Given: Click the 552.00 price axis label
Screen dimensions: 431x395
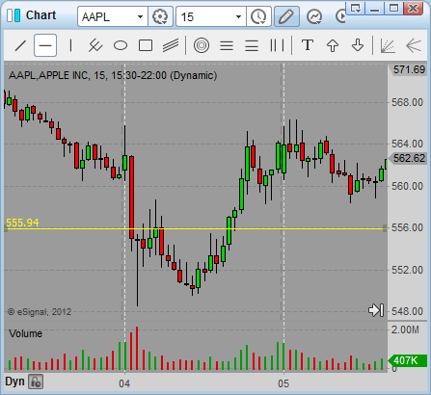Looking at the screenshot, I should (407, 270).
